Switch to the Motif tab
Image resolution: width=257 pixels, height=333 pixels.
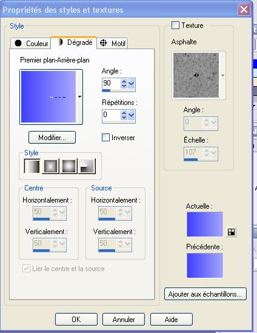click(x=112, y=44)
